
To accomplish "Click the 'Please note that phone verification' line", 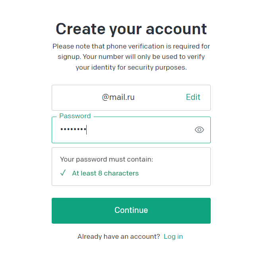I will tap(131, 46).
